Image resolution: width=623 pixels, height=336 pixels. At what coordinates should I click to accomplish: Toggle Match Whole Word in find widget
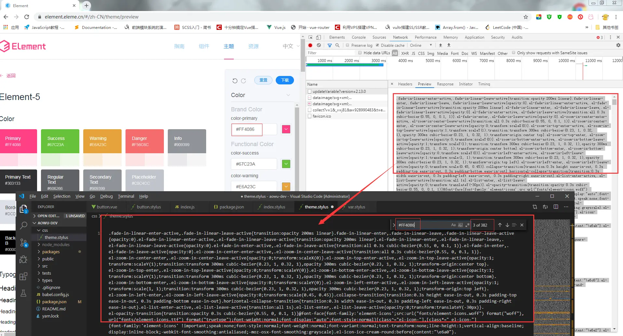click(x=460, y=225)
